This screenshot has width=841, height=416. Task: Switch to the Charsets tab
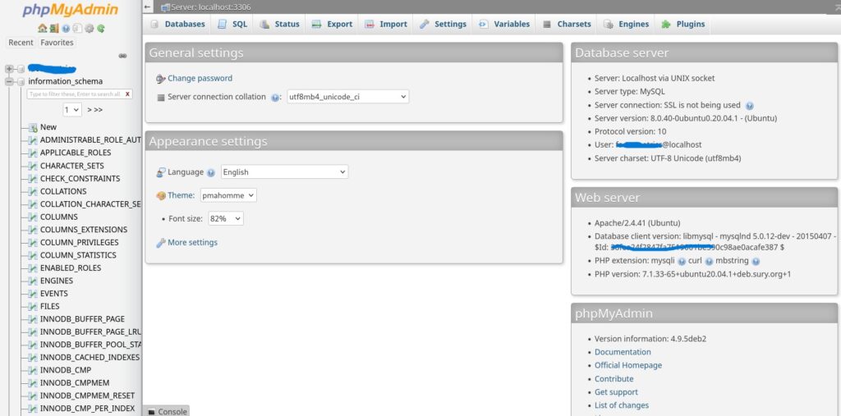(567, 24)
